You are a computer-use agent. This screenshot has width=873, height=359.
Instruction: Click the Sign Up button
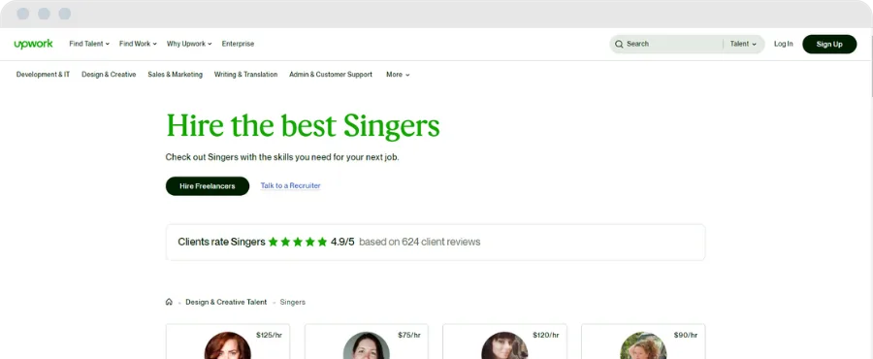pyautogui.click(x=829, y=44)
